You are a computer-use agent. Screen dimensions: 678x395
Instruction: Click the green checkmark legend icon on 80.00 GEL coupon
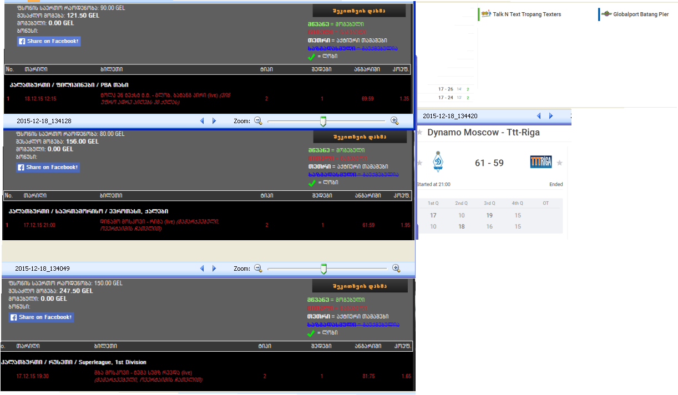click(312, 183)
